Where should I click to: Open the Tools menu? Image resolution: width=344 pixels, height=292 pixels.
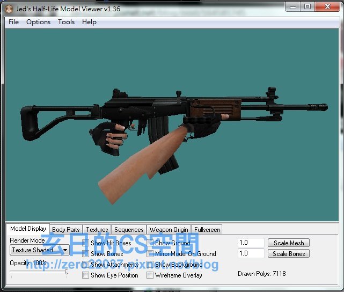(x=66, y=22)
